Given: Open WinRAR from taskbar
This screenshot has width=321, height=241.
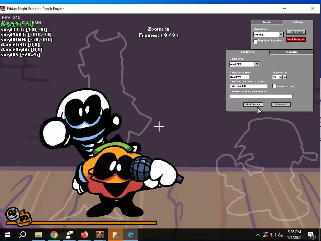Looking at the screenshot, I should 100,235.
